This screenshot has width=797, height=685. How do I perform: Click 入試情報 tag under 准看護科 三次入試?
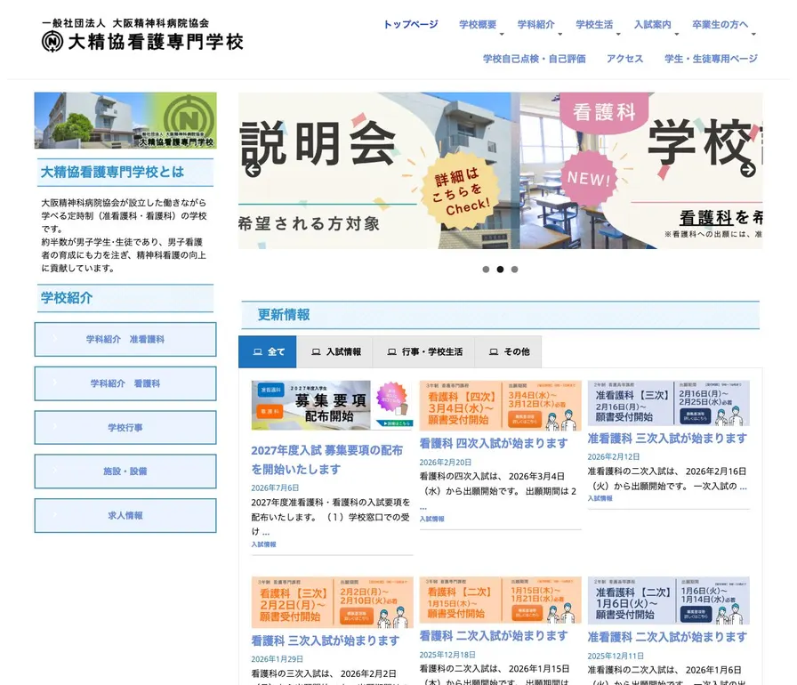pos(600,498)
